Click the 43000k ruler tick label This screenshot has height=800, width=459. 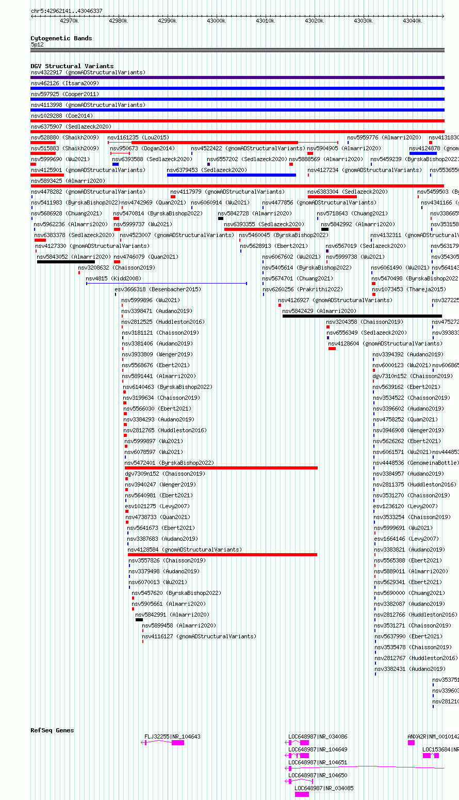coord(216,21)
